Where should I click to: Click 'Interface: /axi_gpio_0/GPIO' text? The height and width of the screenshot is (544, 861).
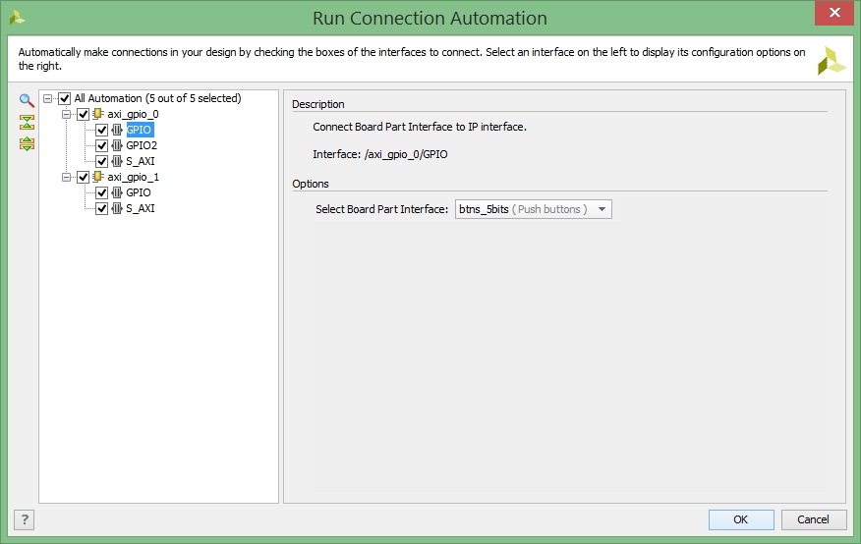[x=380, y=154]
